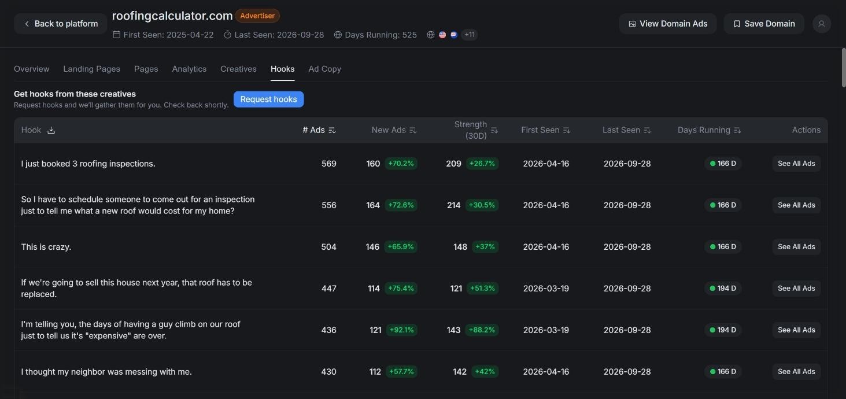Viewport: 846px width, 399px height.
Task: See all ads for 'So I have to schedule someone' hook
Action: [x=796, y=205]
